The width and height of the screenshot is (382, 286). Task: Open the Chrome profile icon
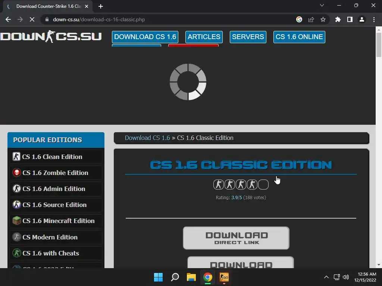362,19
